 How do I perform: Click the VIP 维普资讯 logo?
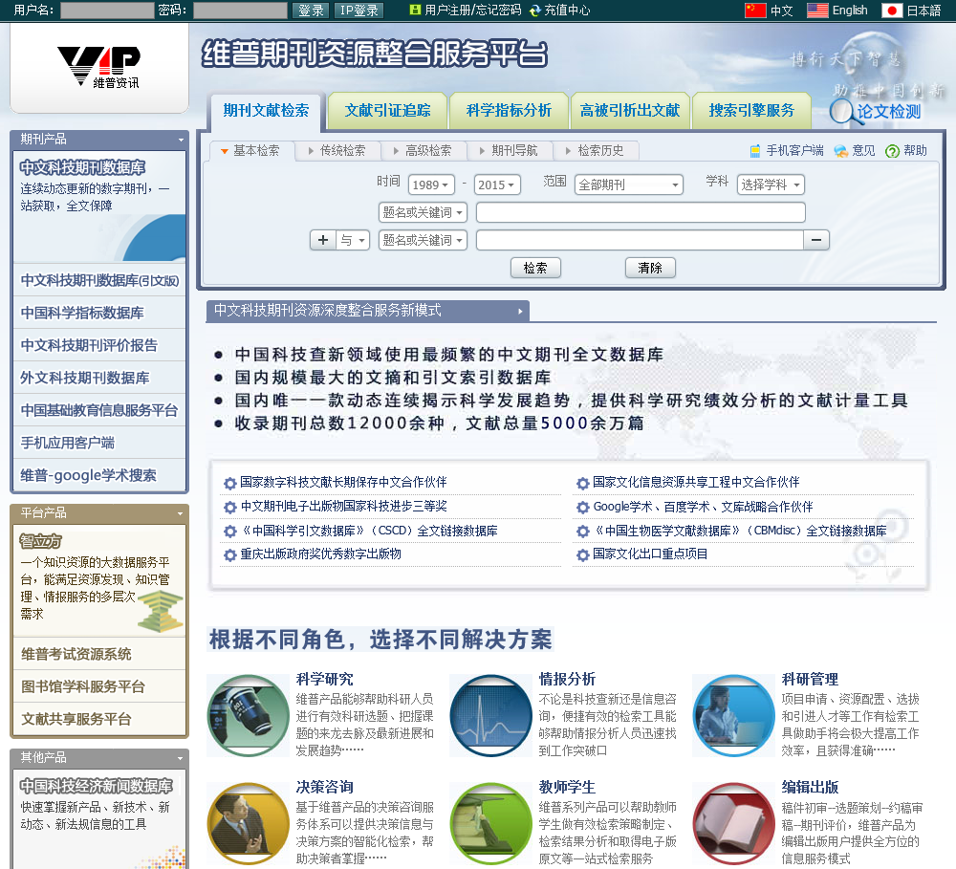(x=98, y=67)
